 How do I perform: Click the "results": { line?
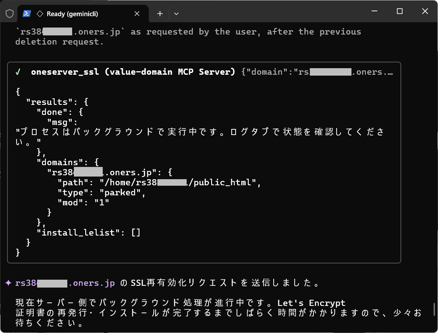pos(57,102)
